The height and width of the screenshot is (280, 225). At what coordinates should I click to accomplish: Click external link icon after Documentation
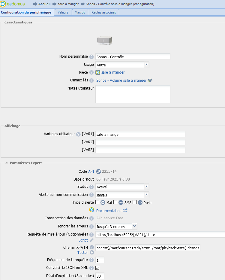tap(125, 210)
